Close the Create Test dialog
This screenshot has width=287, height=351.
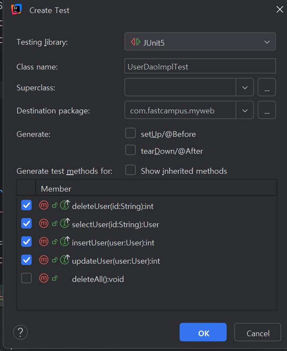tap(280, 10)
